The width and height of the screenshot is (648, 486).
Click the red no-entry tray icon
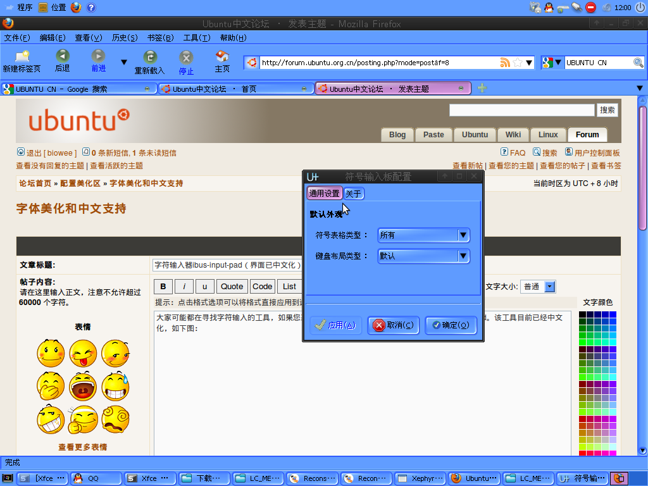click(591, 8)
